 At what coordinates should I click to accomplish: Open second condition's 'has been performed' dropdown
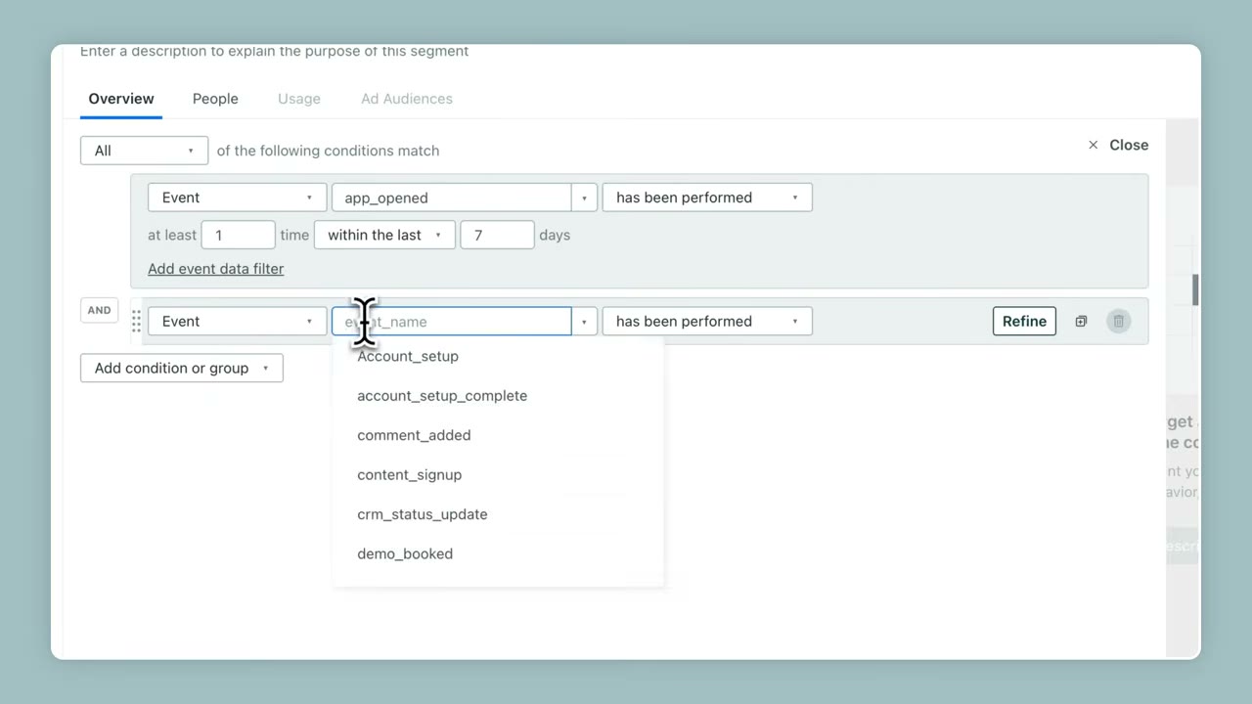click(707, 322)
